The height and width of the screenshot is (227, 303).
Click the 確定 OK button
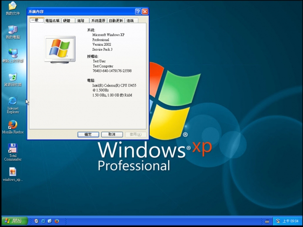point(88,134)
